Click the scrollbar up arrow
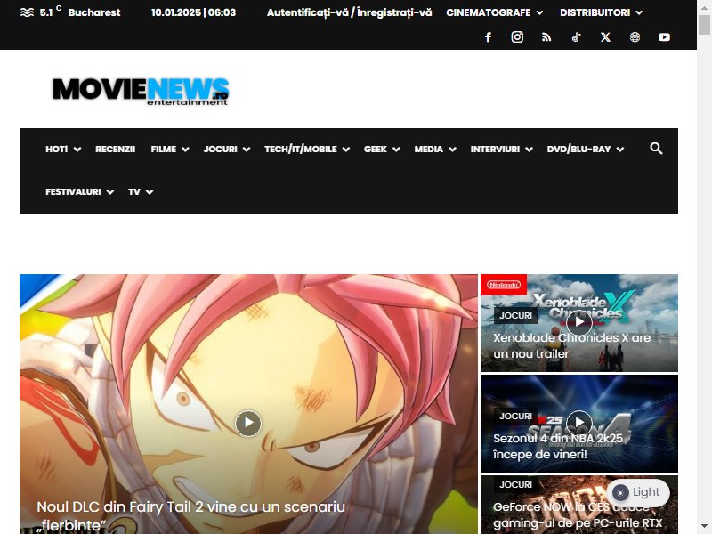The width and height of the screenshot is (712, 534). (x=704, y=6)
